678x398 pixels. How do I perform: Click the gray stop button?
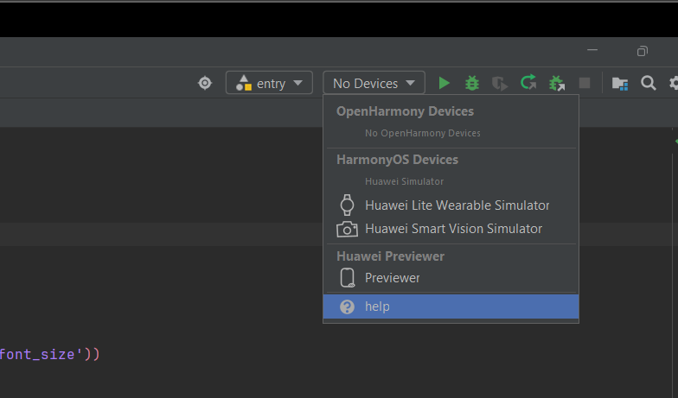(x=585, y=83)
